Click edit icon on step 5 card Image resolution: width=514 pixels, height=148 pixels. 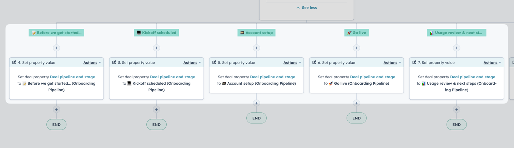214,62
